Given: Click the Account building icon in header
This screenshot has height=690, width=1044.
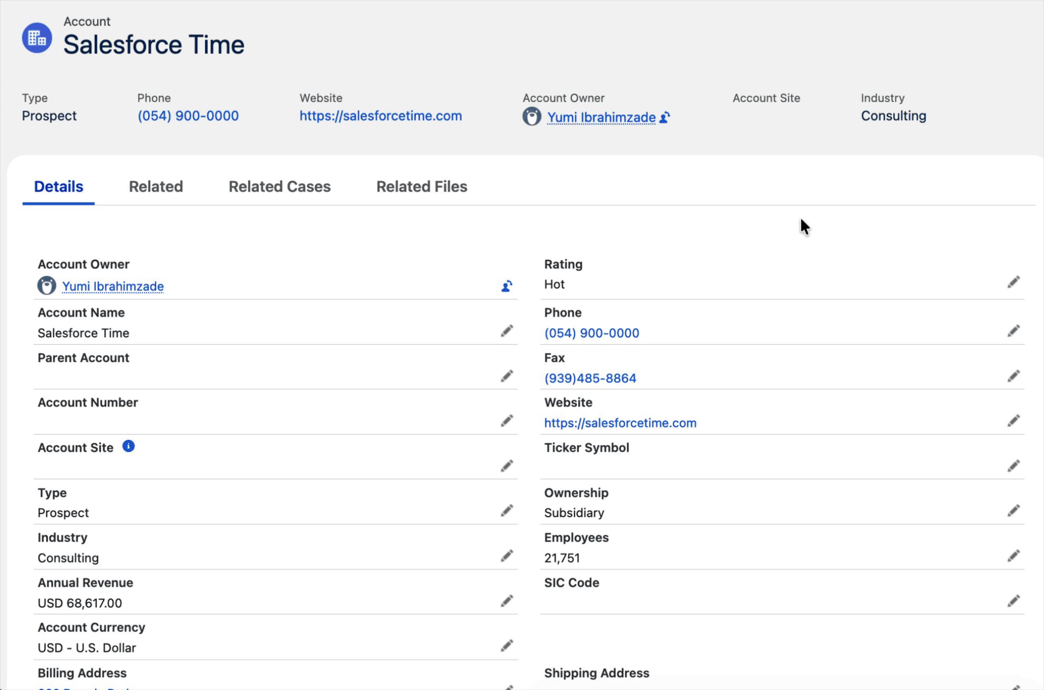Looking at the screenshot, I should click(37, 38).
